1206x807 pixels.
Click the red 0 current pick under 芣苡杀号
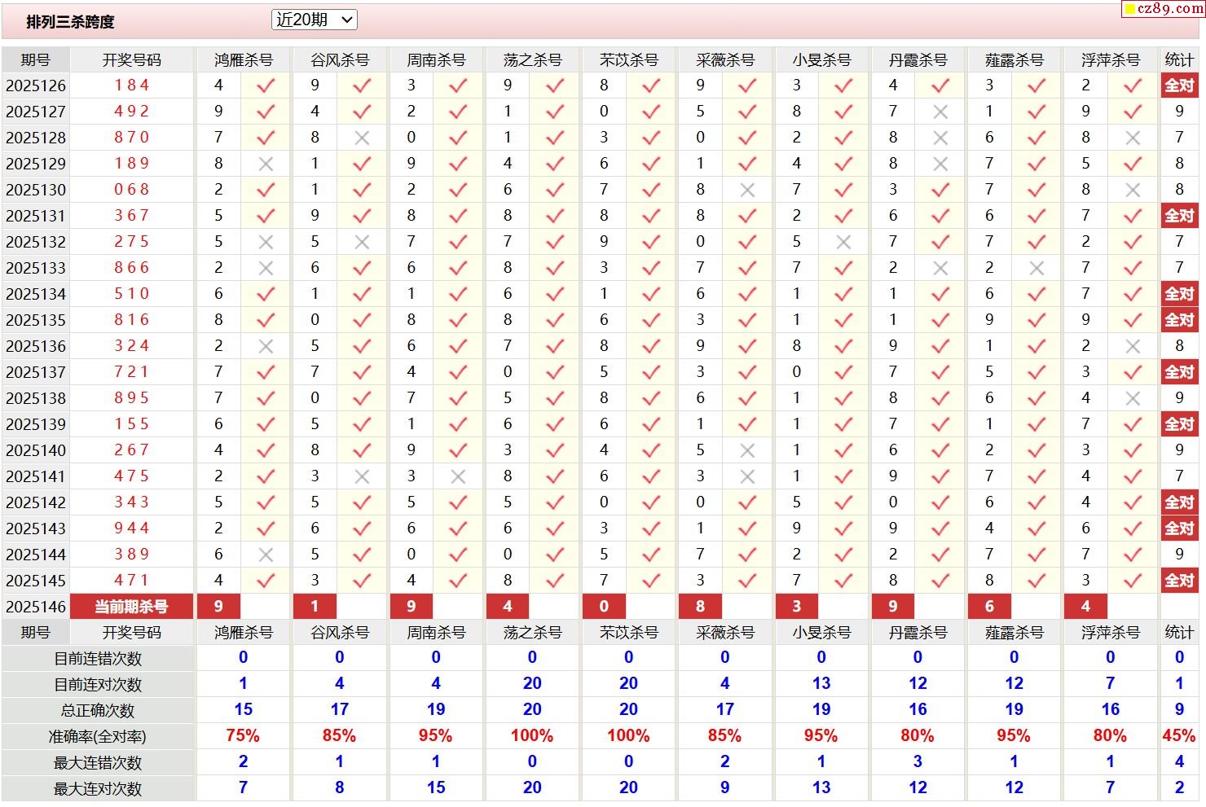click(604, 607)
